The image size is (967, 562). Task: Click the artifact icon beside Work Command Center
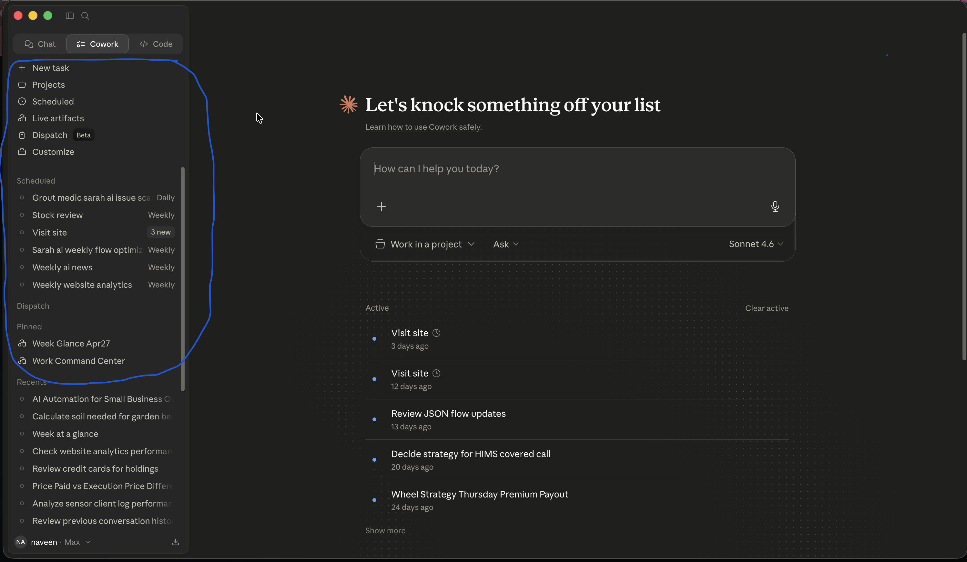pos(22,361)
